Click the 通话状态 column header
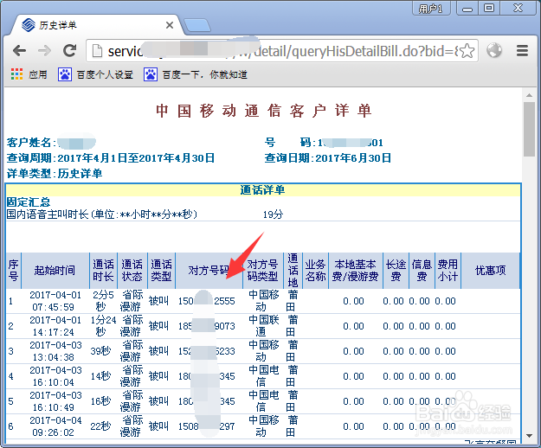The height and width of the screenshot is (448, 541). (132, 271)
